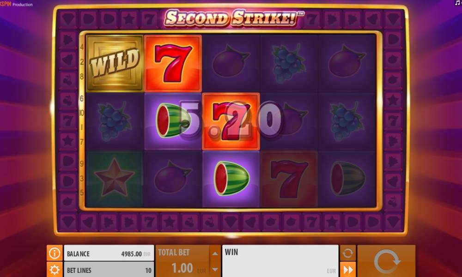This screenshot has width=462, height=277.
Task: Click the star symbol on reels
Action: pos(115,179)
